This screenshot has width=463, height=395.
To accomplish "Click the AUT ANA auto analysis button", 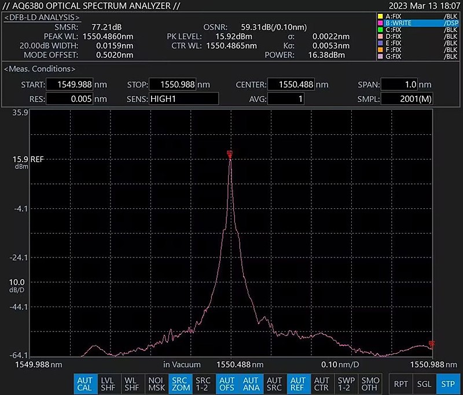I will (x=250, y=383).
